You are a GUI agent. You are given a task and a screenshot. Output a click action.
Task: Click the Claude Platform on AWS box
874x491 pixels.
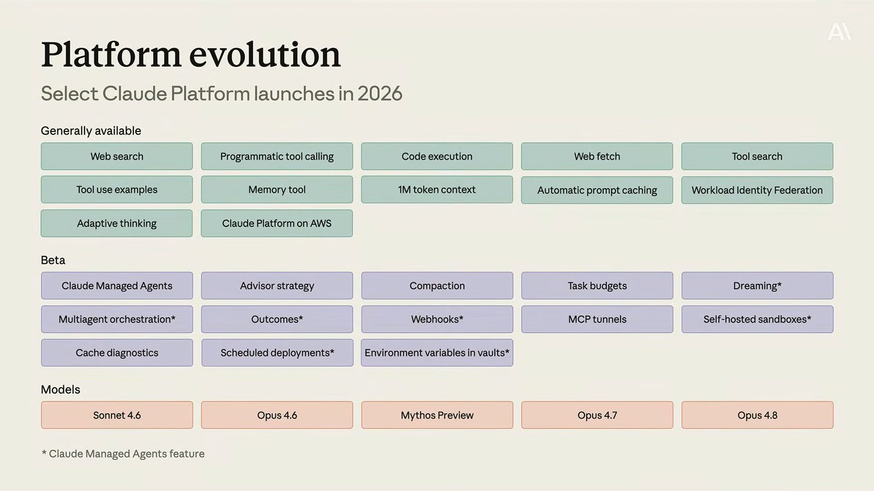277,224
